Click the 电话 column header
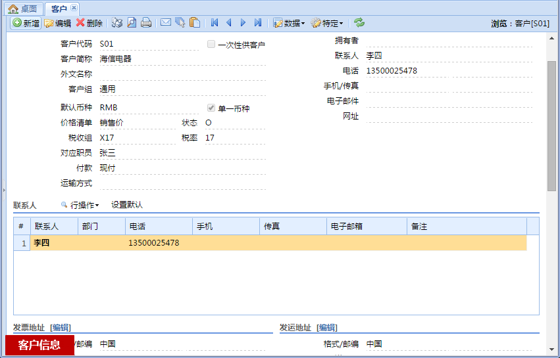This screenshot has width=560, height=358. point(159,227)
